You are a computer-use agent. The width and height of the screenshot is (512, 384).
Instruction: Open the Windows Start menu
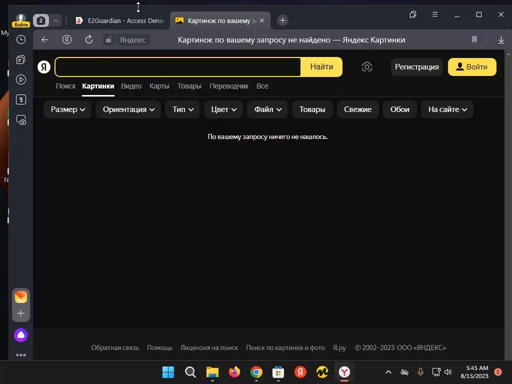tap(168, 372)
